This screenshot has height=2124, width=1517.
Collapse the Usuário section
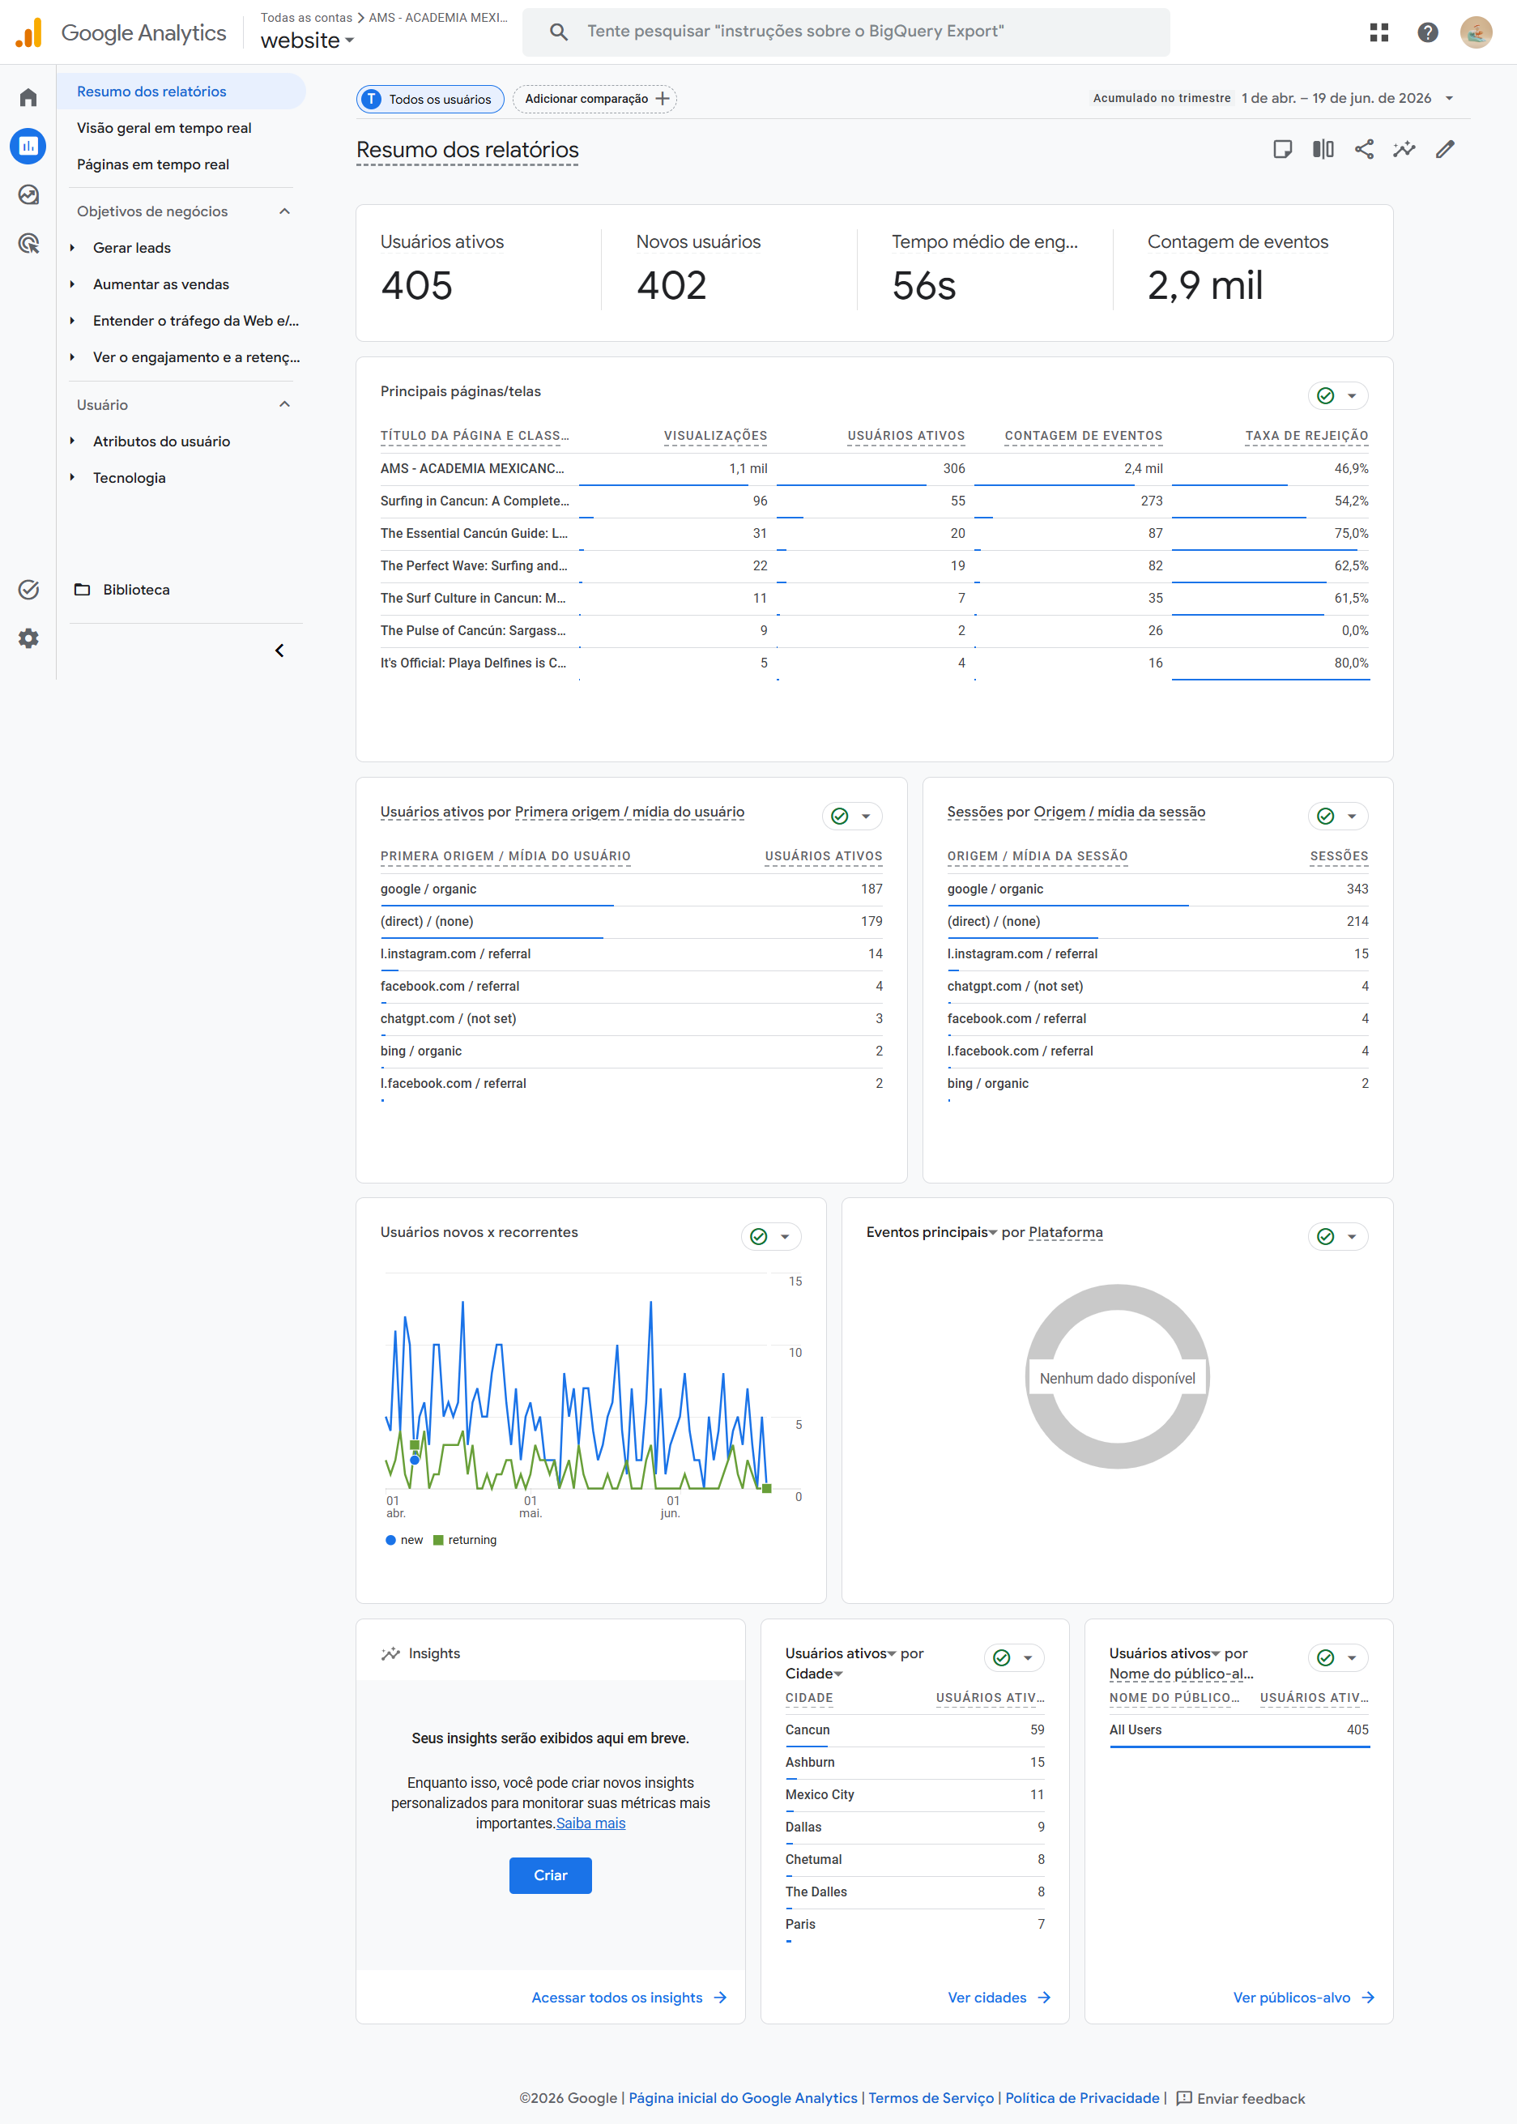(285, 404)
